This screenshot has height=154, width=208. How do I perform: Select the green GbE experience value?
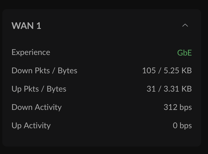(x=185, y=53)
